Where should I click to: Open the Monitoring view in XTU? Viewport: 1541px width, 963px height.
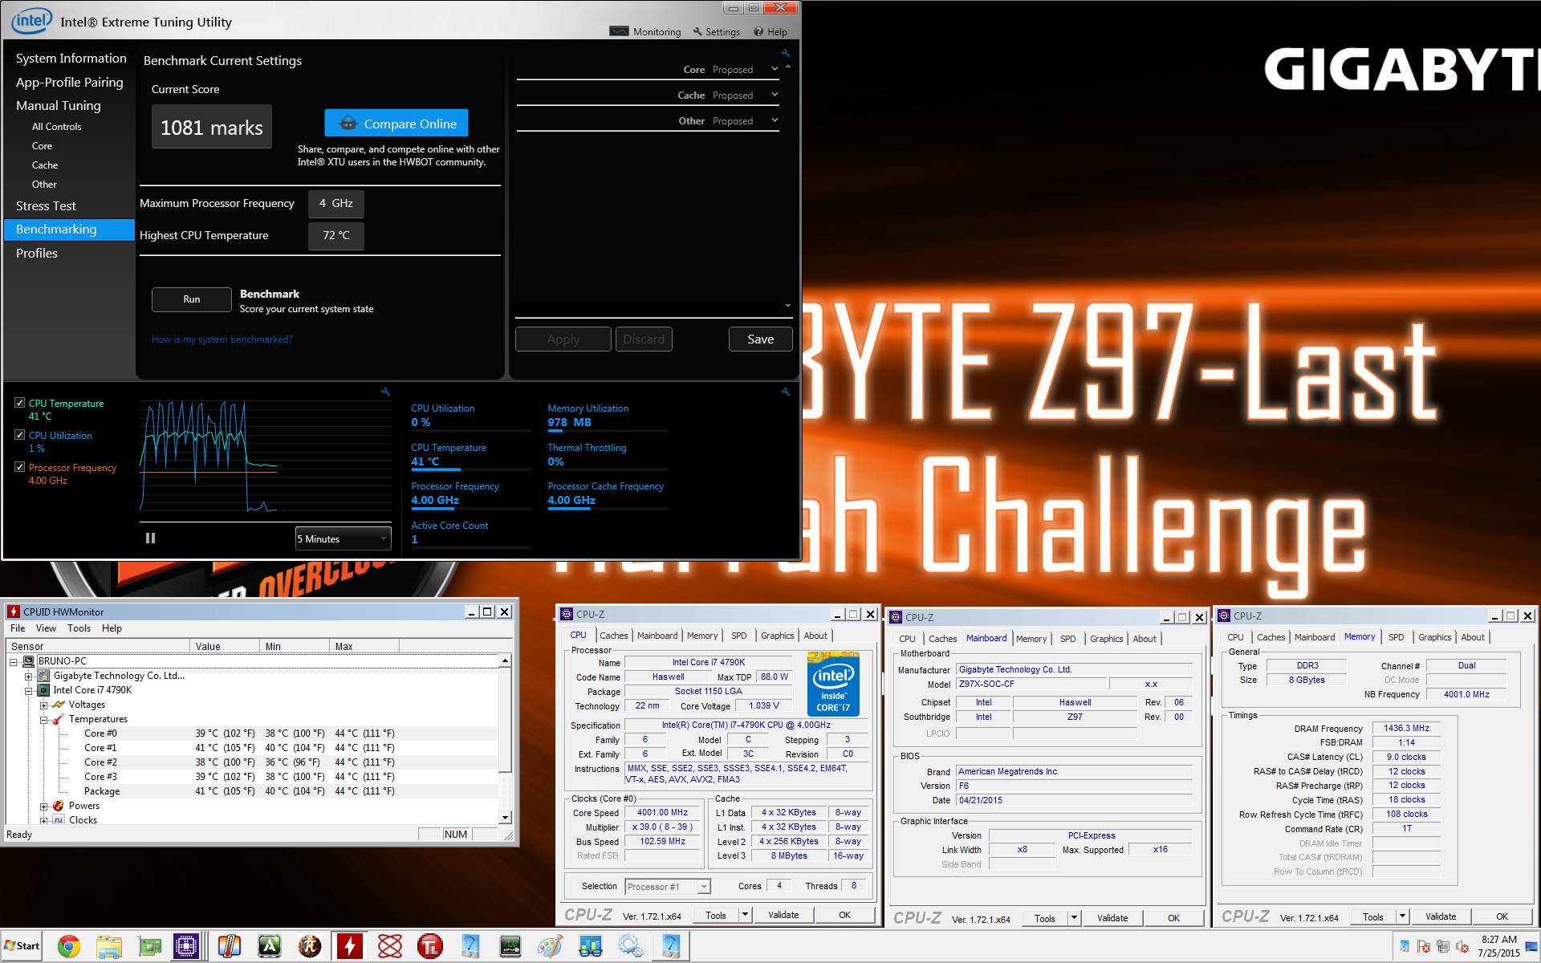point(645,32)
